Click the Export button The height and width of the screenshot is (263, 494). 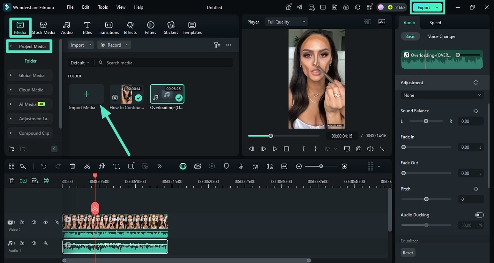(x=424, y=7)
